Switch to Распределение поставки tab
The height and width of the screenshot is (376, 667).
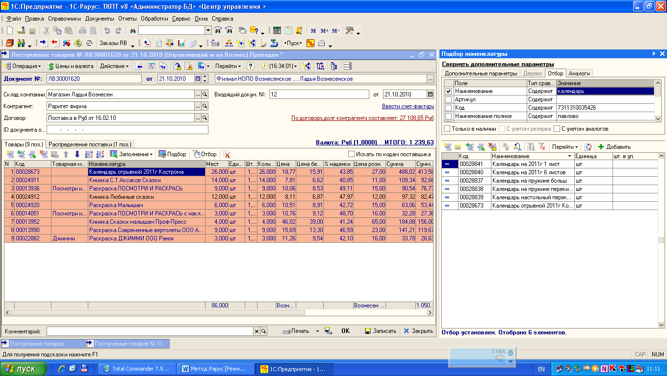(x=90, y=144)
